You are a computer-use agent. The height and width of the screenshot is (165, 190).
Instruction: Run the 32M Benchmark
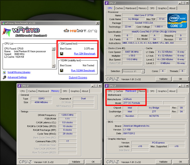[85, 53]
